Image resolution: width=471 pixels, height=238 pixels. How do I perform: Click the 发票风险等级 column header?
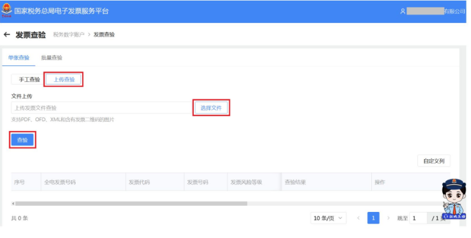254,182
